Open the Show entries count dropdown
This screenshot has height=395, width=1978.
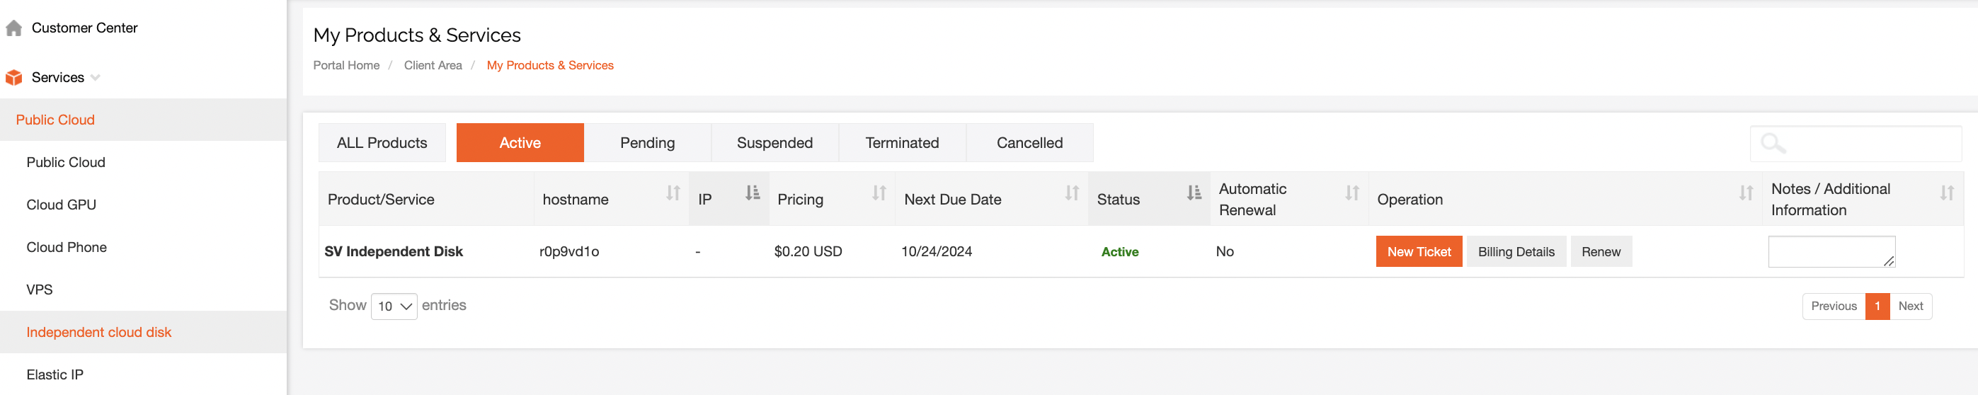point(394,307)
